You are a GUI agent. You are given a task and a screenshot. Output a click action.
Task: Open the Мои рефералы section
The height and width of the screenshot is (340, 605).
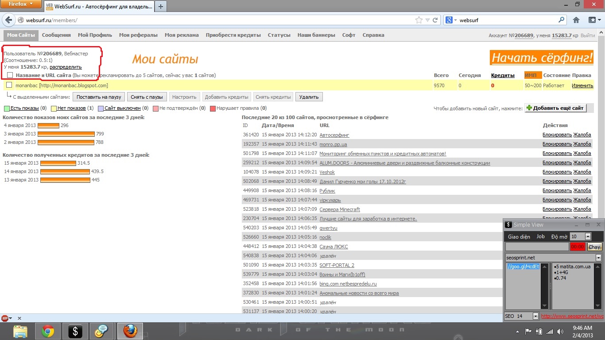click(x=138, y=35)
